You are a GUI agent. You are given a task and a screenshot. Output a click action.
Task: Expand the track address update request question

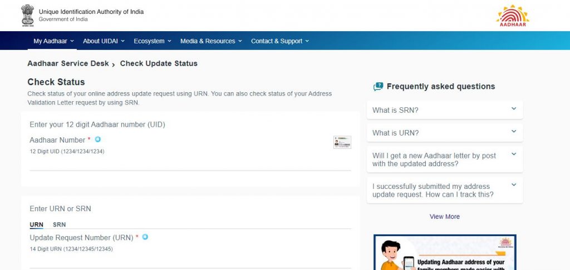point(445,191)
